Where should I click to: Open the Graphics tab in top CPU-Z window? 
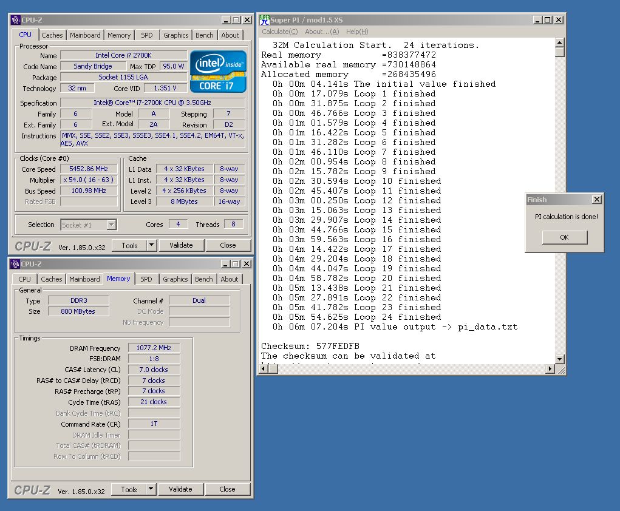pos(176,35)
